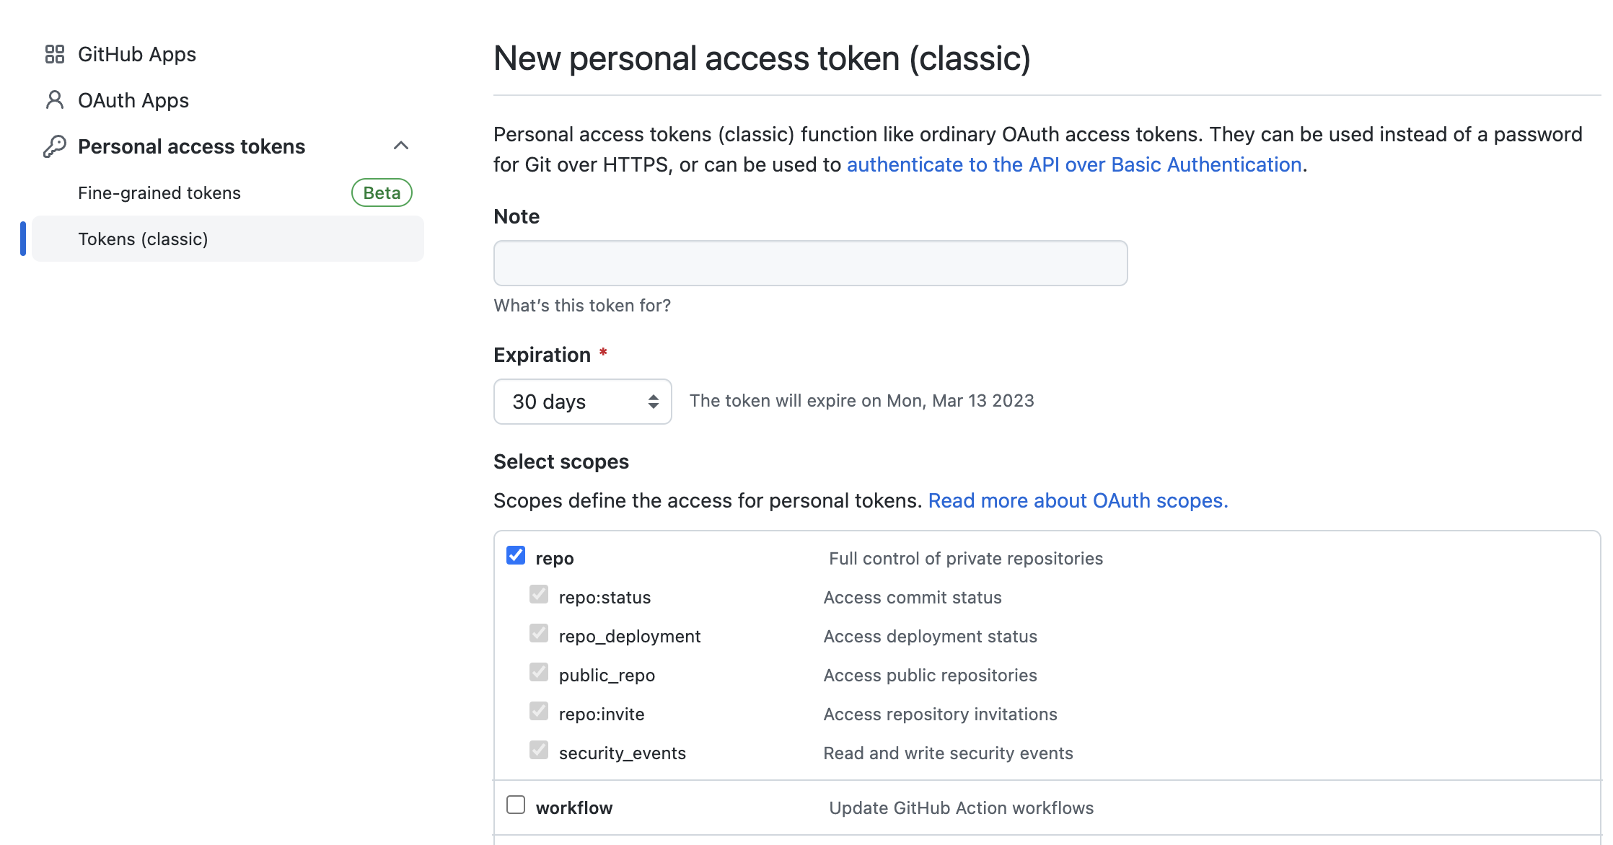The width and height of the screenshot is (1613, 845).
Task: Click into the Note text field
Action: tap(810, 263)
